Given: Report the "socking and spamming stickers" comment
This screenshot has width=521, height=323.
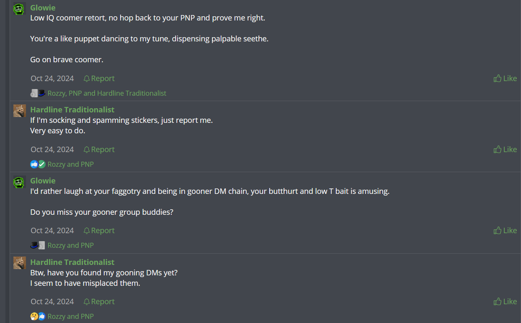Looking at the screenshot, I should point(99,149).
